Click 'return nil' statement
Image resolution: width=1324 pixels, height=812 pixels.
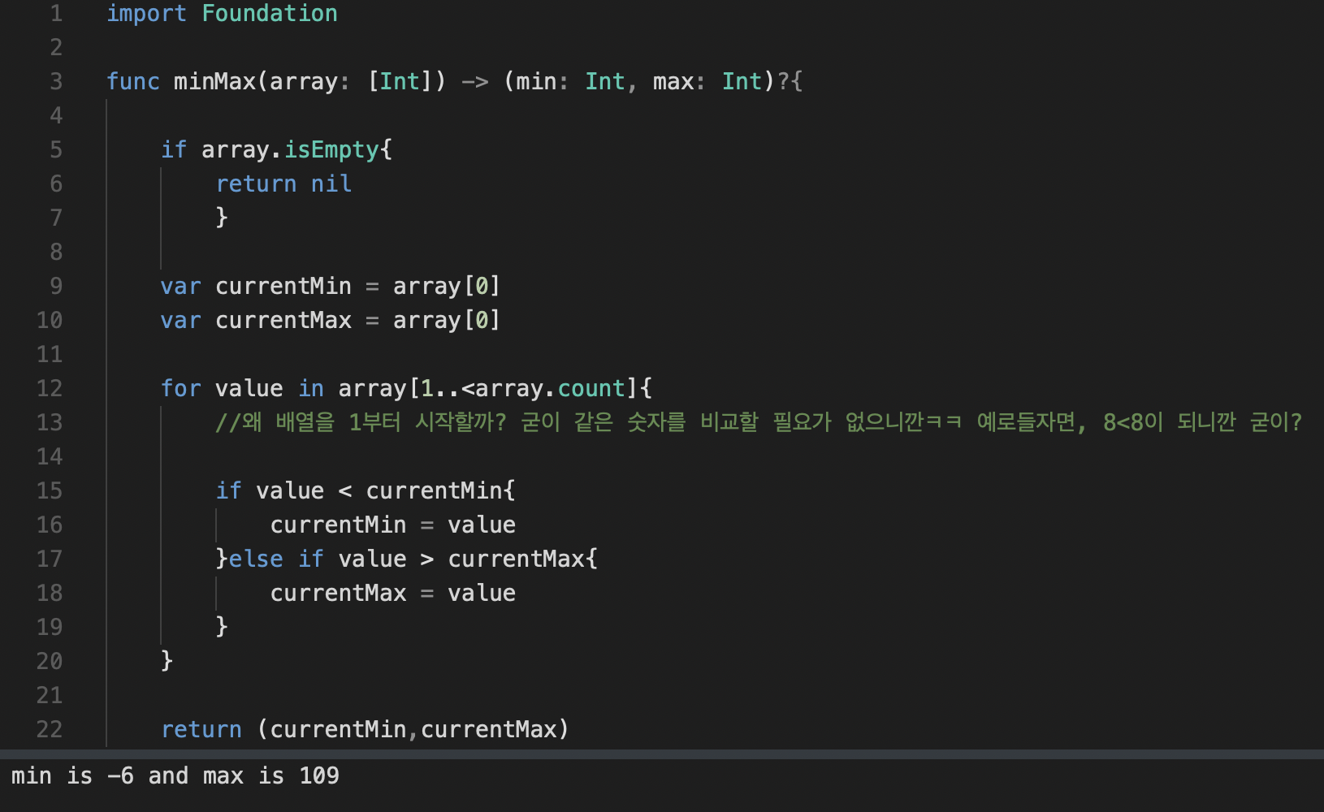click(x=283, y=184)
